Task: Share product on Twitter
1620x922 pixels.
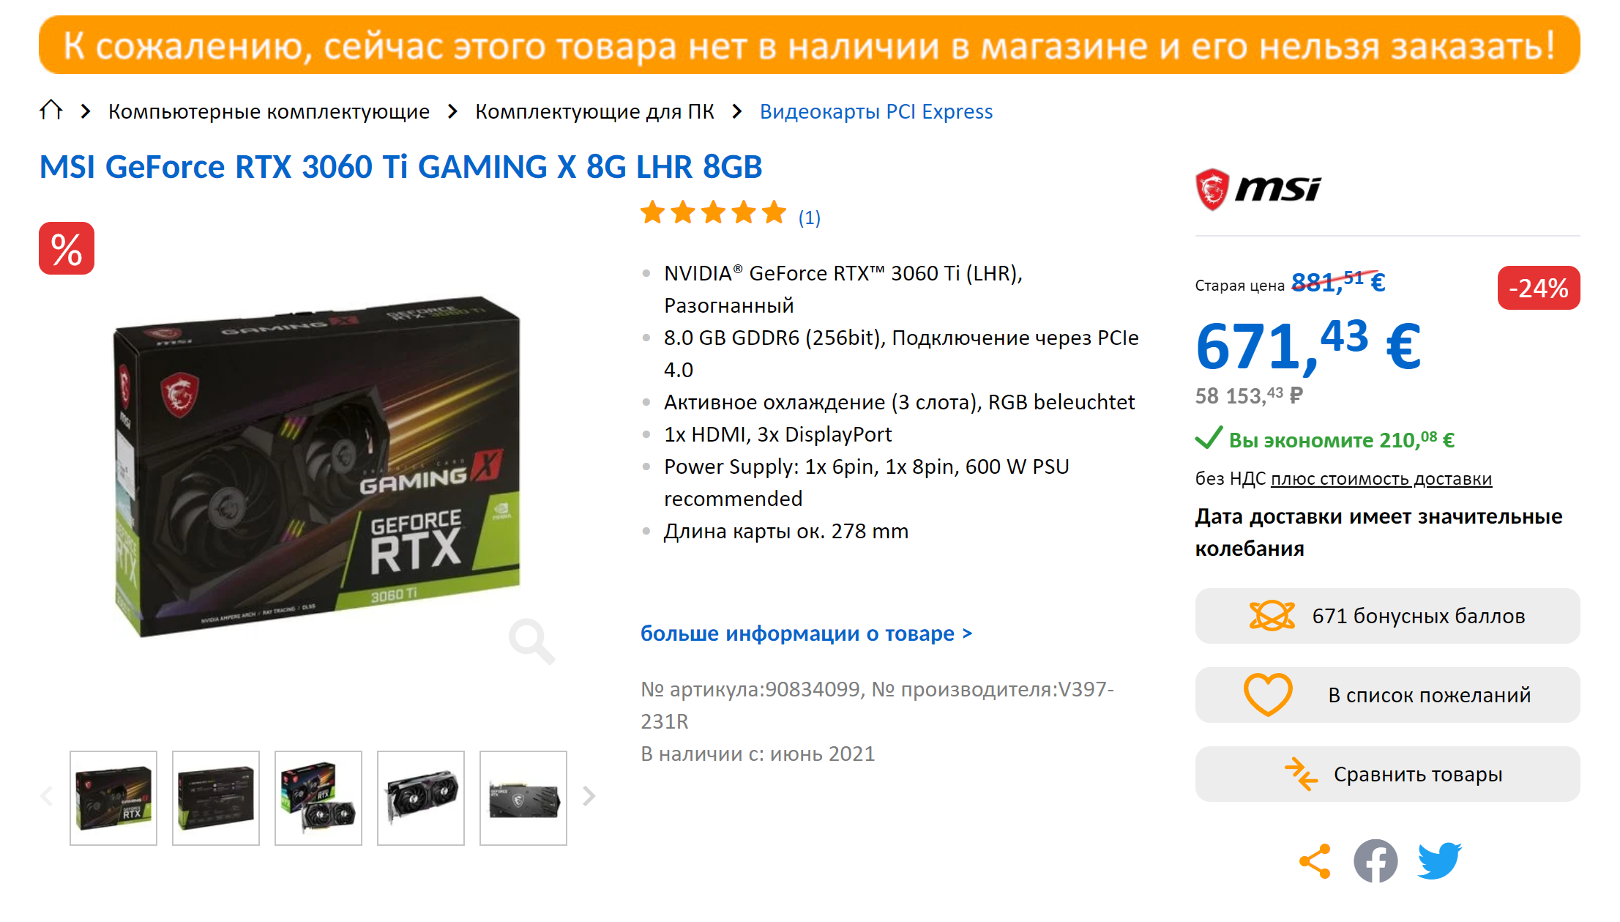Action: tap(1439, 860)
